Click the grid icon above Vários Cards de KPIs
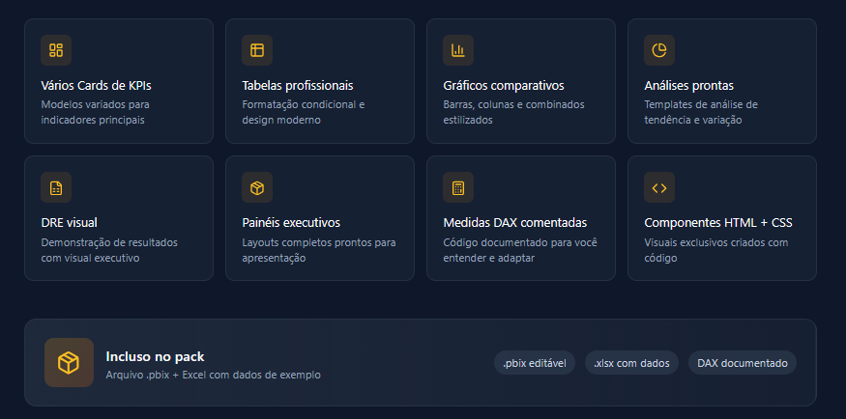This screenshot has width=846, height=419. click(x=56, y=50)
